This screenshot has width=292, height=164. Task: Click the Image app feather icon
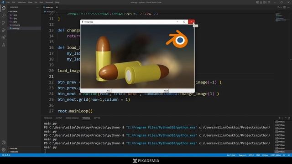pos(83,22)
